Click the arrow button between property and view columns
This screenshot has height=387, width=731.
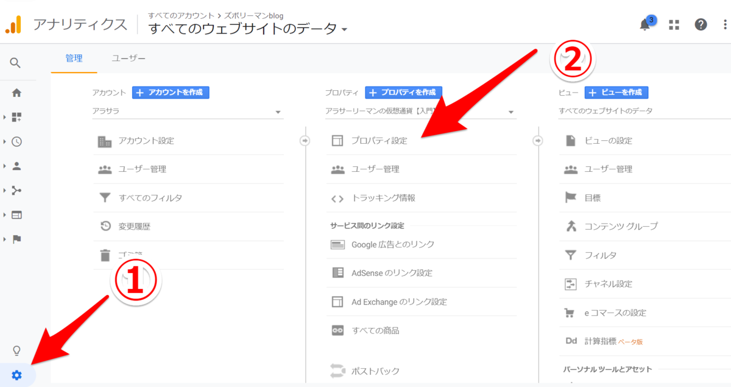coord(538,141)
